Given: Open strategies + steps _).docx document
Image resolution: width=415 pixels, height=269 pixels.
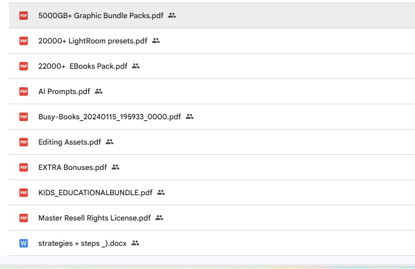Looking at the screenshot, I should point(82,243).
